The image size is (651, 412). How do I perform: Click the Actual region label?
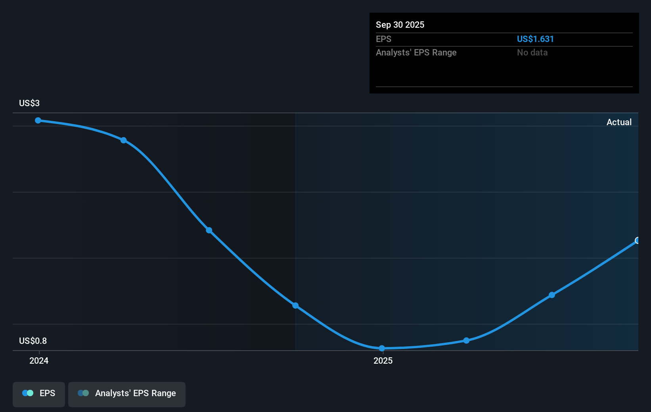[x=619, y=122]
